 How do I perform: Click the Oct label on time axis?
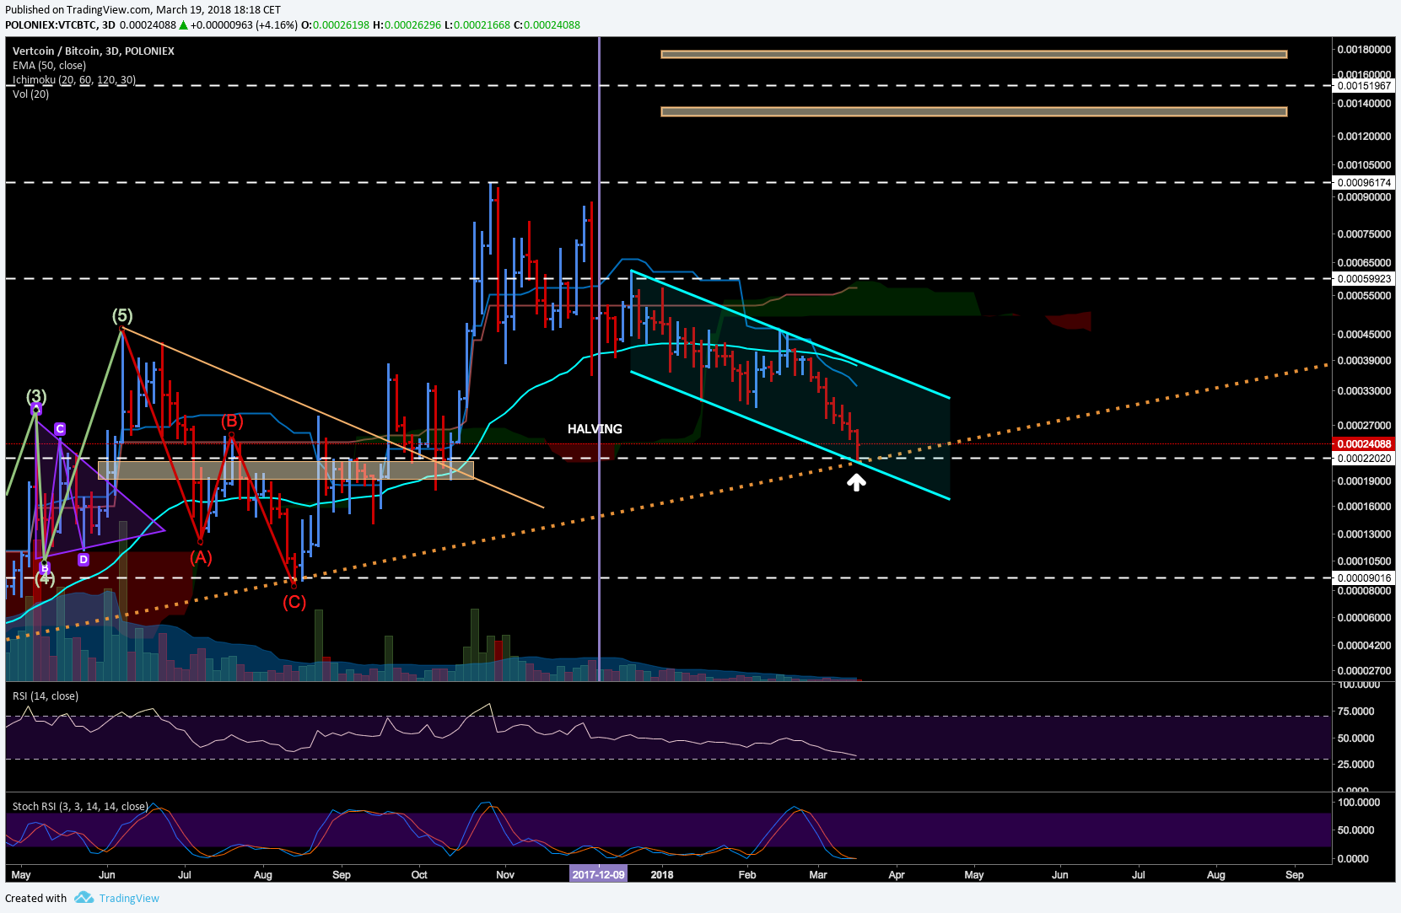click(x=419, y=875)
